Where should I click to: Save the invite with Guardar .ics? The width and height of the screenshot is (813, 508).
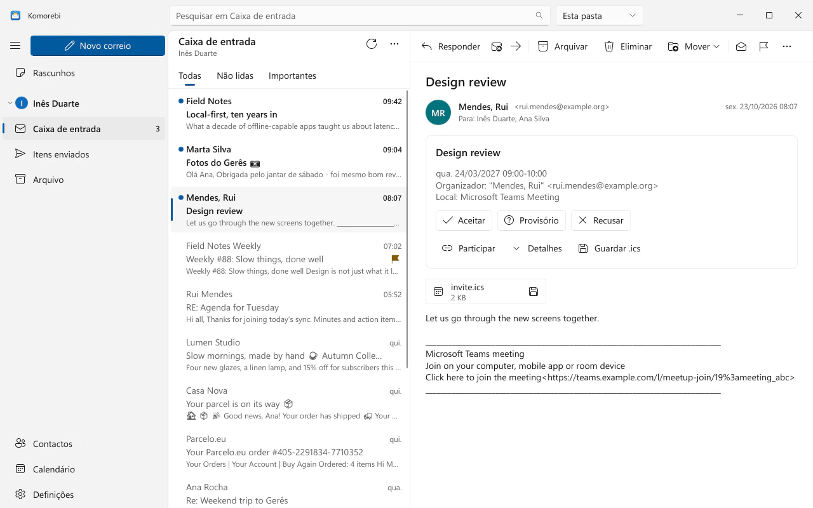click(609, 248)
